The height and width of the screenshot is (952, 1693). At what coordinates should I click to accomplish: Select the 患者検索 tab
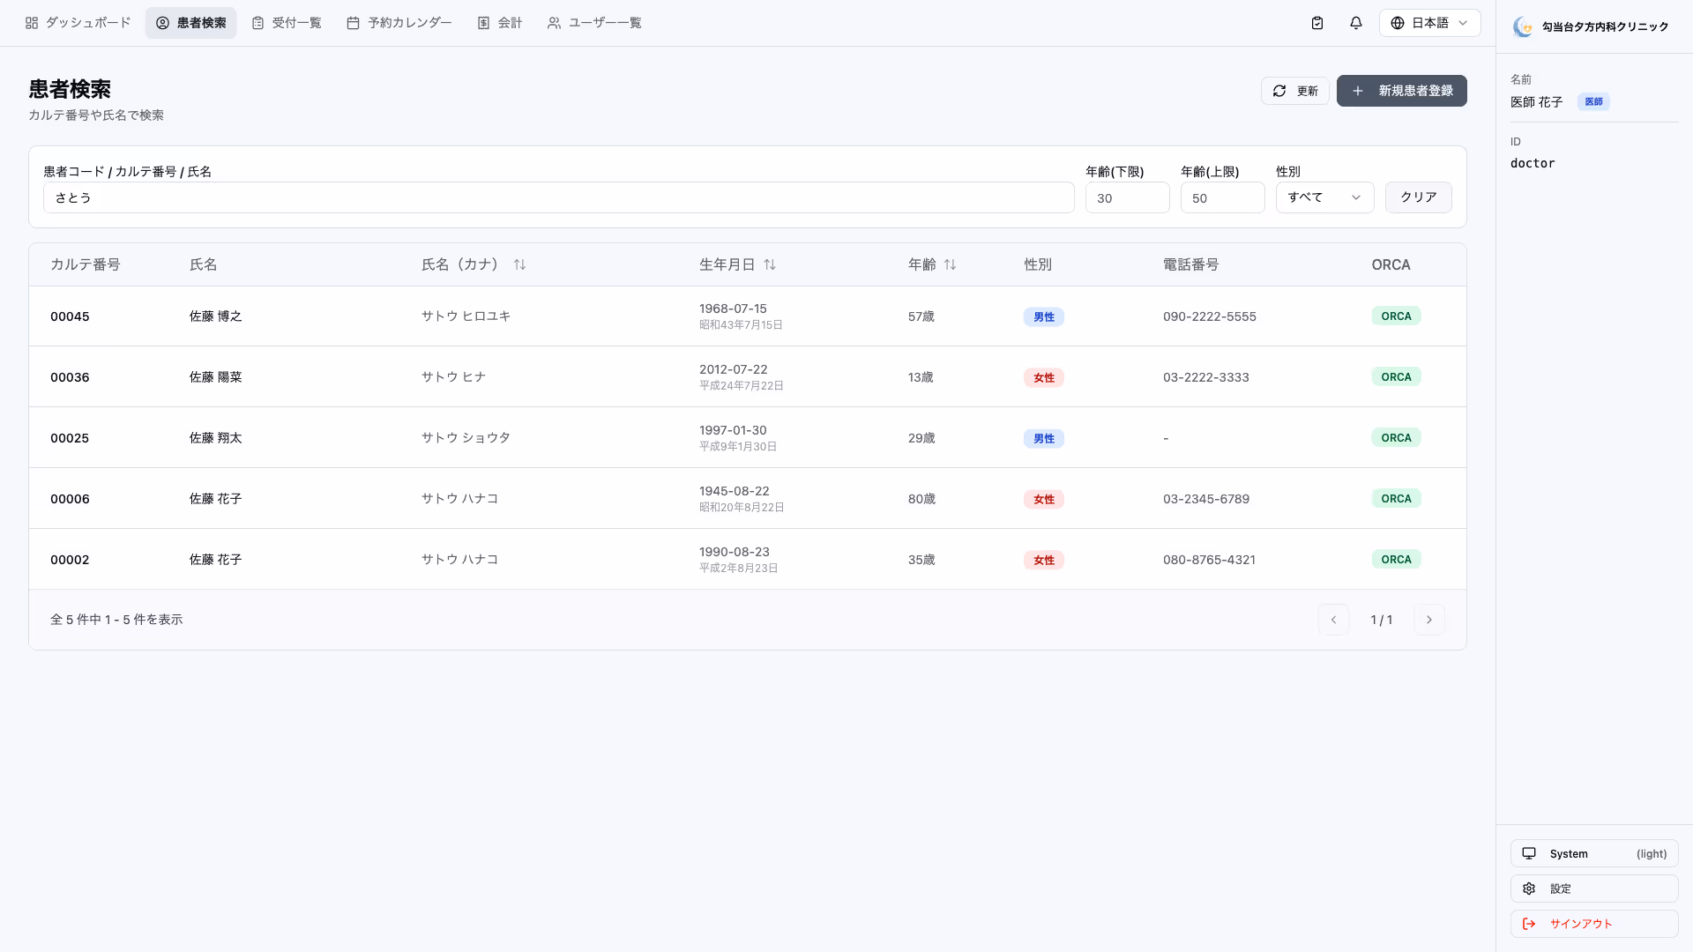tap(191, 23)
